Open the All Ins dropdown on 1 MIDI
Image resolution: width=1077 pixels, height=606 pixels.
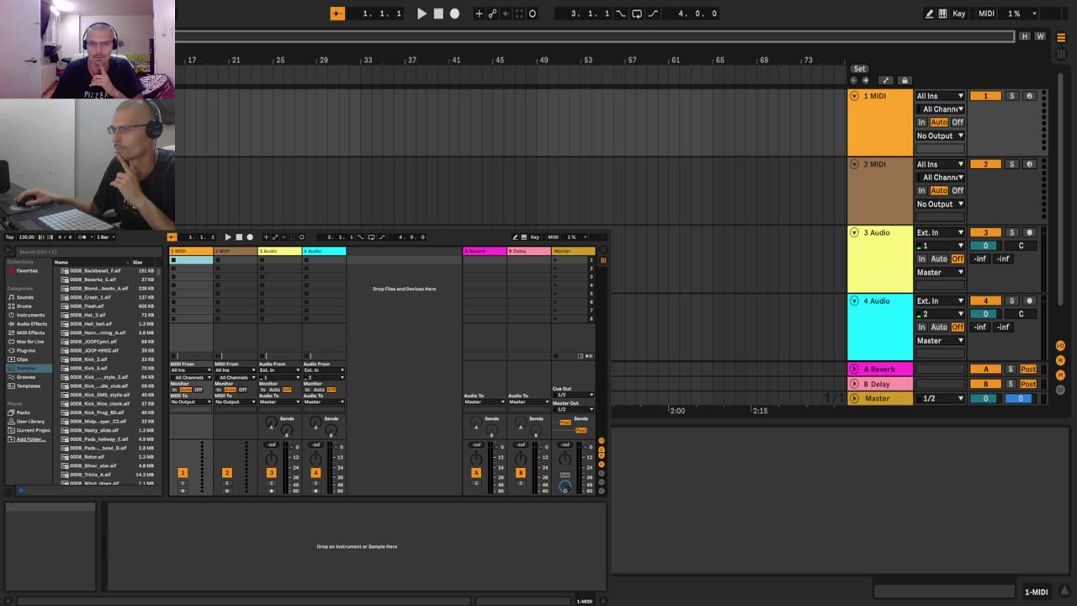[x=939, y=96]
